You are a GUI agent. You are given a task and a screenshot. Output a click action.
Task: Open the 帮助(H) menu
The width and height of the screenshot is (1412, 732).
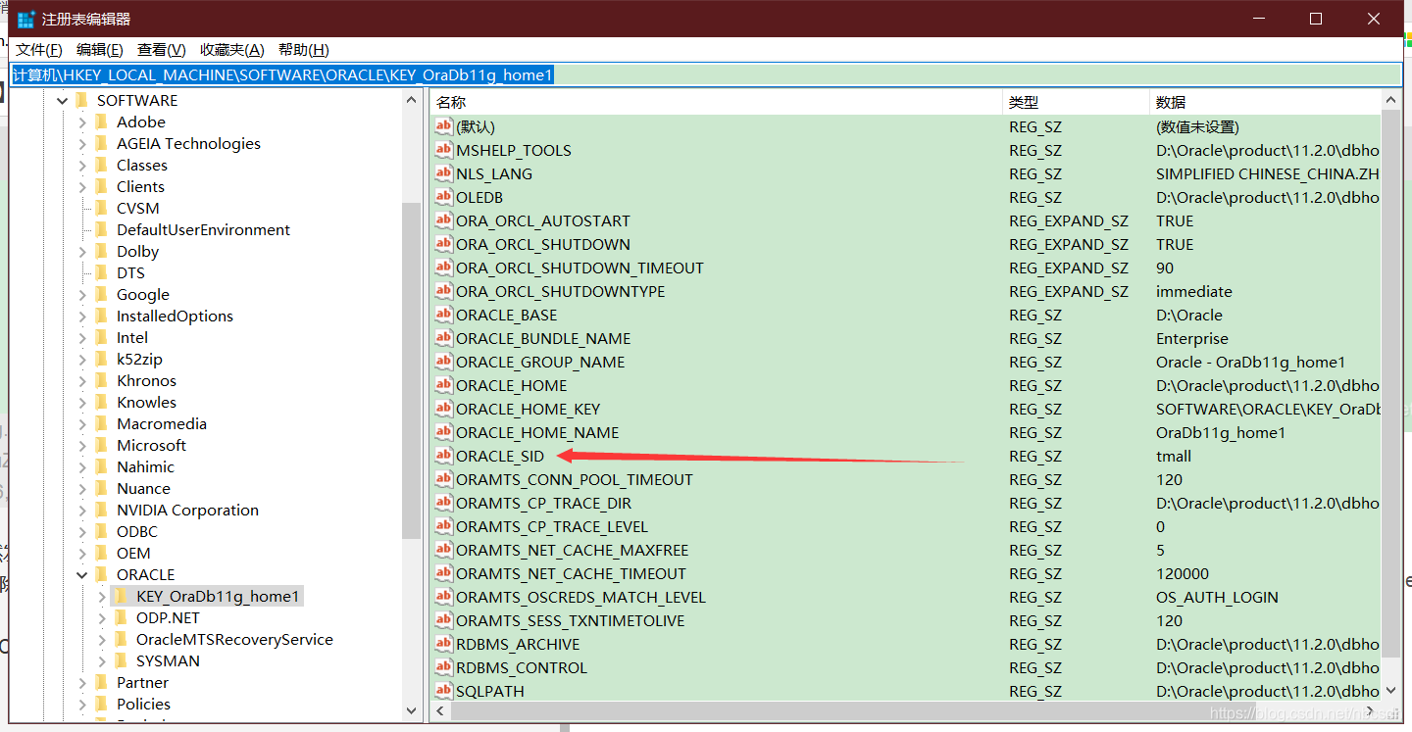coord(304,50)
